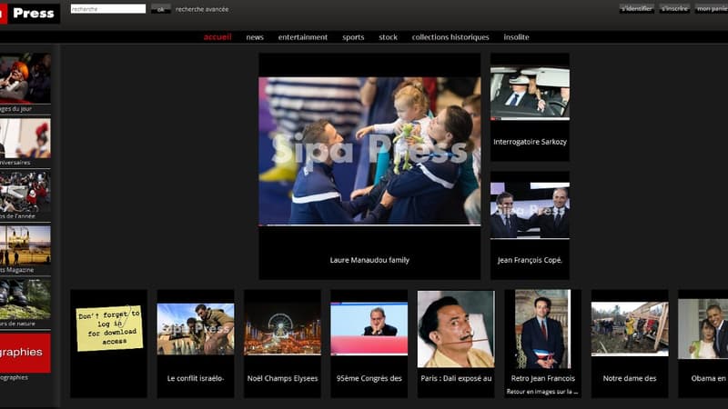
Task: Click the Sipa Press logo
Action: [30, 13]
